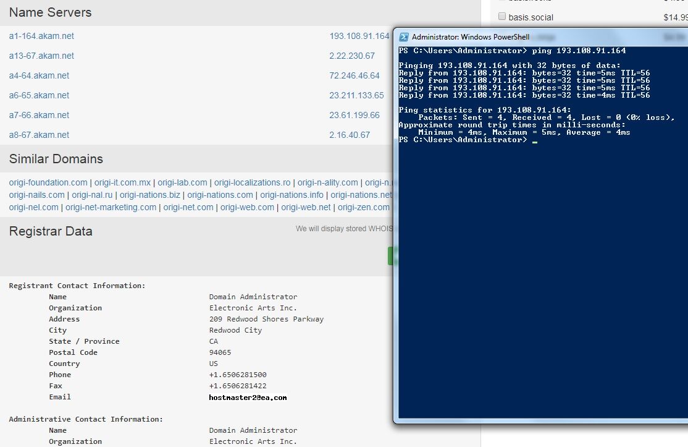Image resolution: width=688 pixels, height=447 pixels.
Task: Select postal code 94065
Action: coord(220,352)
